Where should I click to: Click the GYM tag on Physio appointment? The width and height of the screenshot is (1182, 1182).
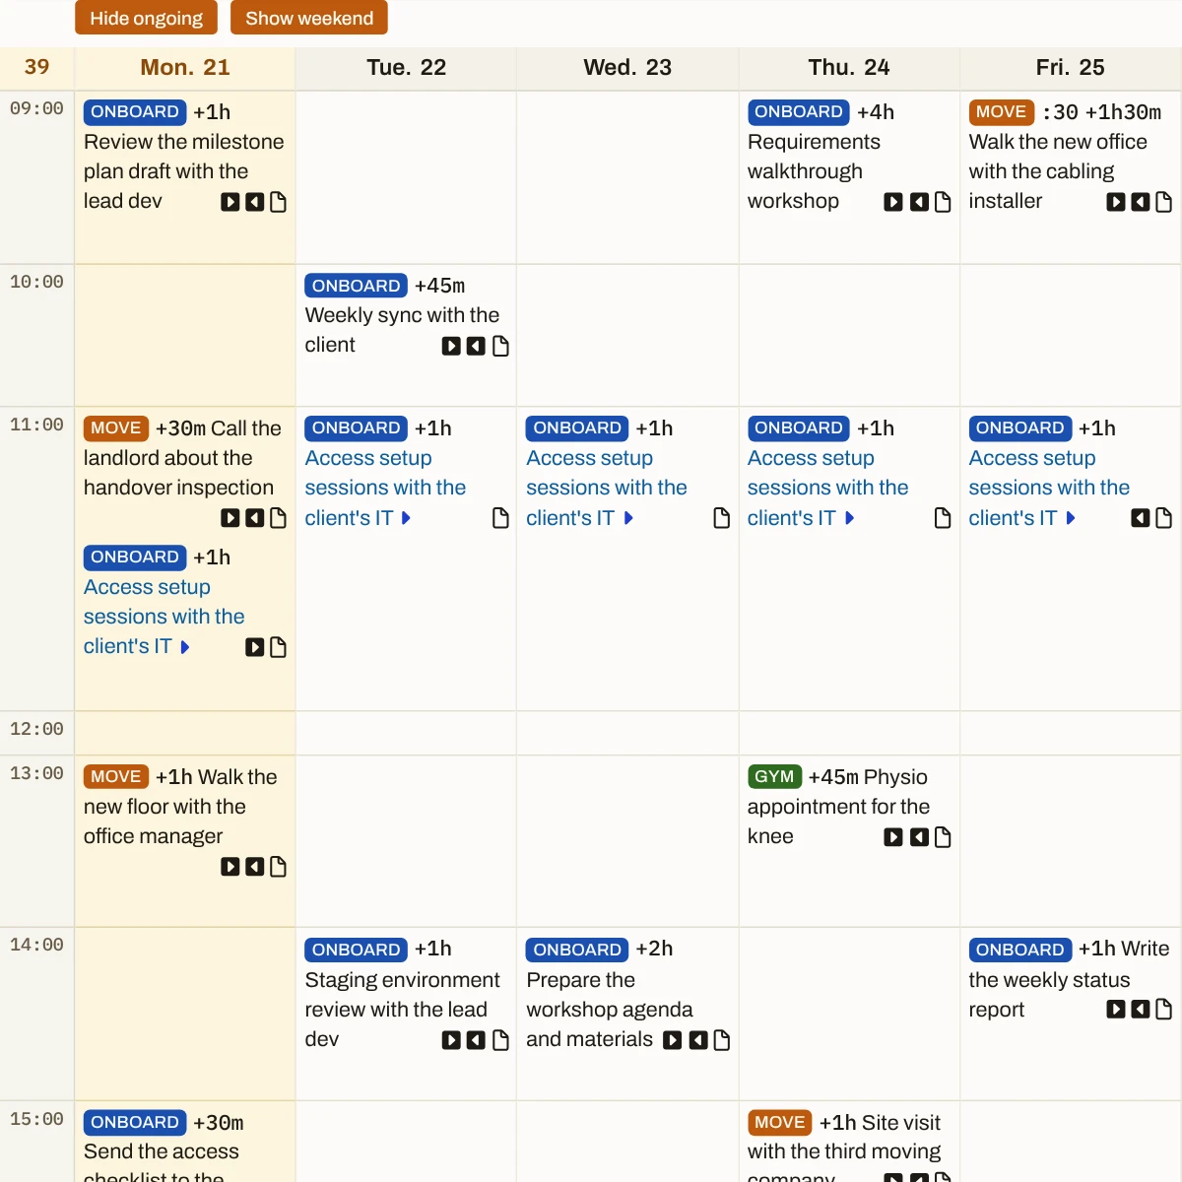[775, 777]
